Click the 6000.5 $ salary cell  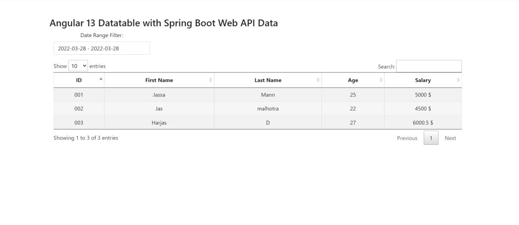click(x=423, y=122)
